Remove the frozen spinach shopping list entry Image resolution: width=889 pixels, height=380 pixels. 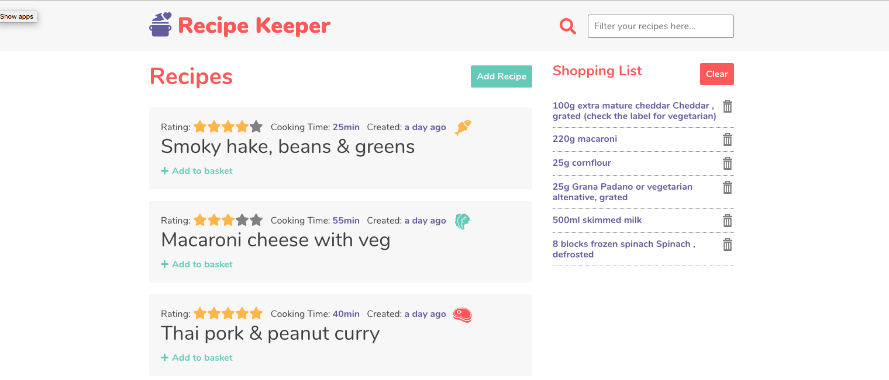click(727, 245)
